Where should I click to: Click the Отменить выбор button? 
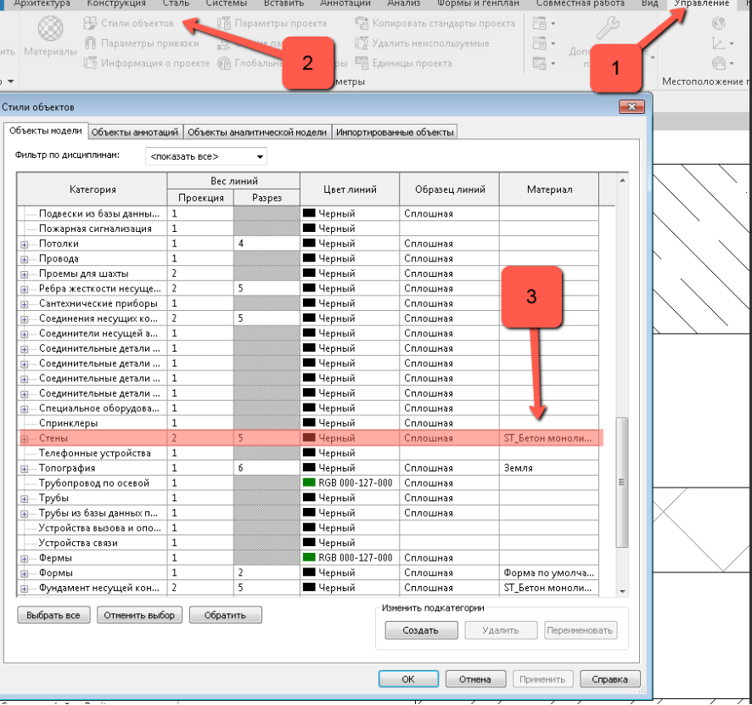[x=139, y=615]
